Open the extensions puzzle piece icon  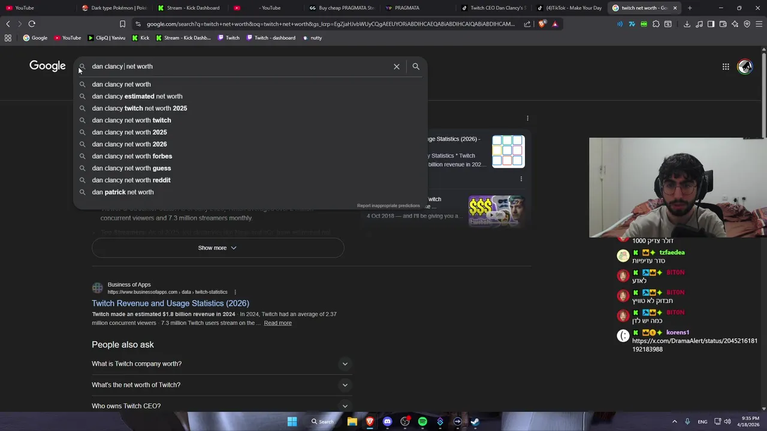(656, 24)
